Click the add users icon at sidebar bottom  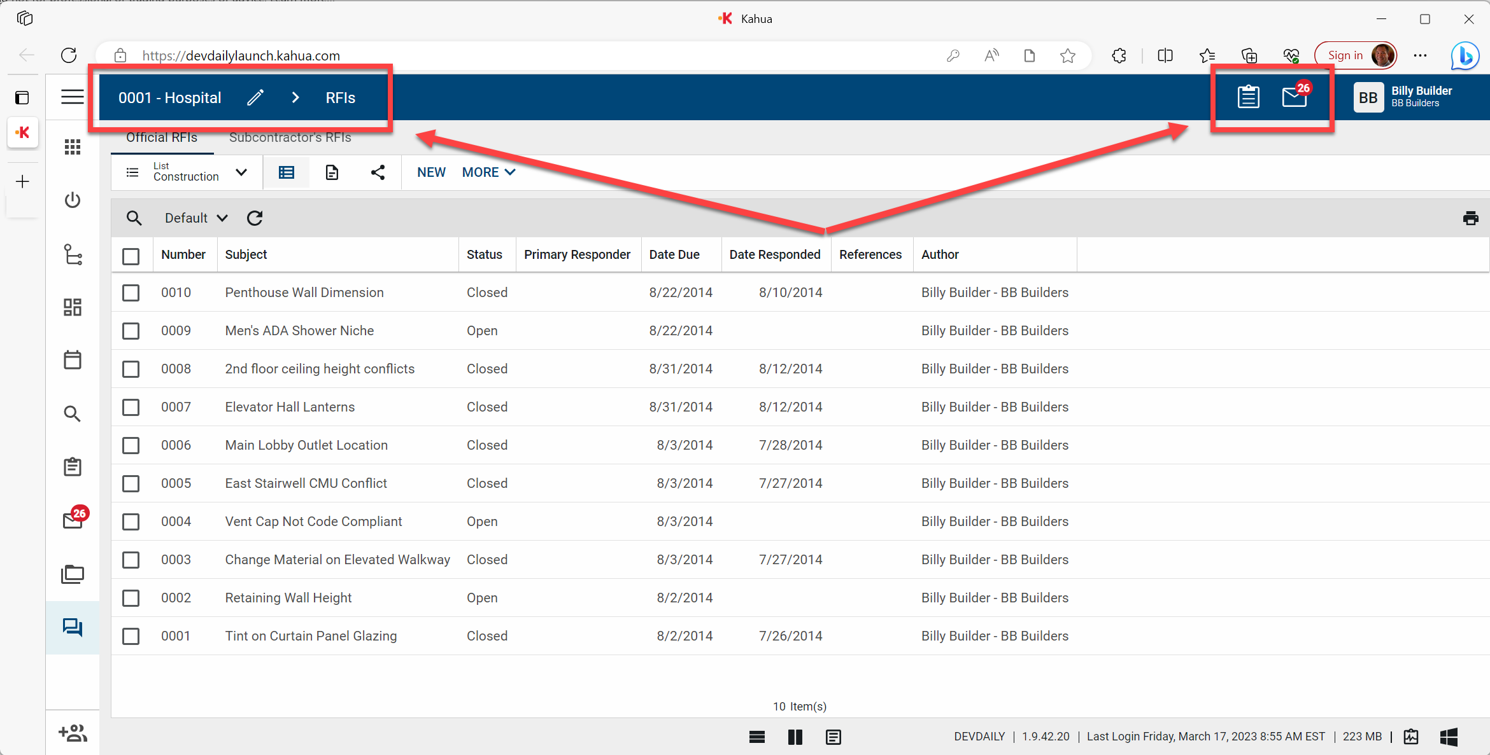73,733
